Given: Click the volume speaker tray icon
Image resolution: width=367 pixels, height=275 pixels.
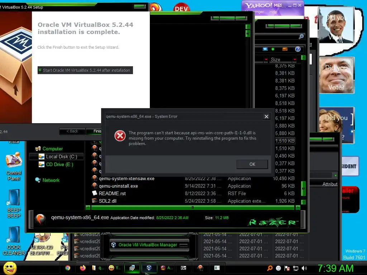Looking at the screenshot, I should tap(304, 268).
